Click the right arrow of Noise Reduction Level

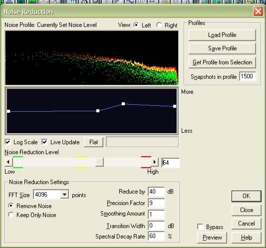[x=154, y=162]
